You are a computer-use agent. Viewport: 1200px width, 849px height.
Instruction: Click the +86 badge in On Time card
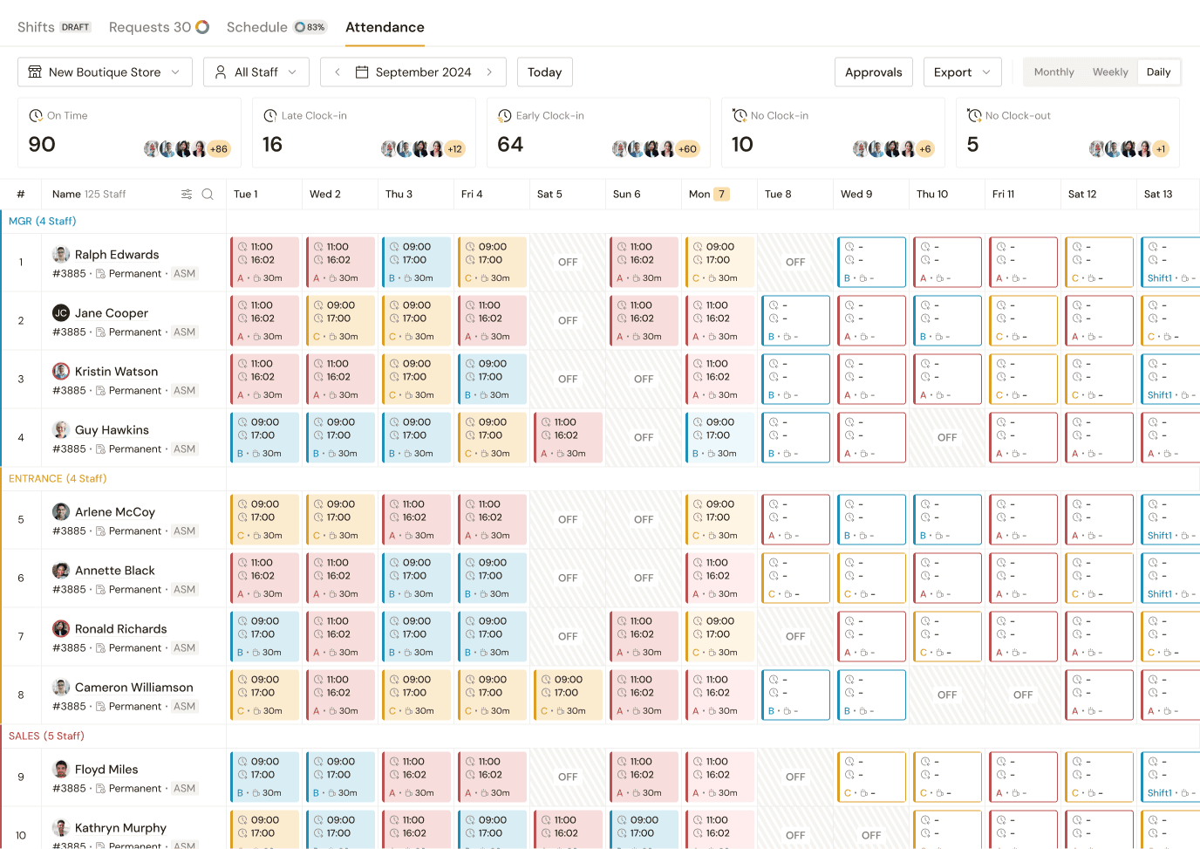219,149
